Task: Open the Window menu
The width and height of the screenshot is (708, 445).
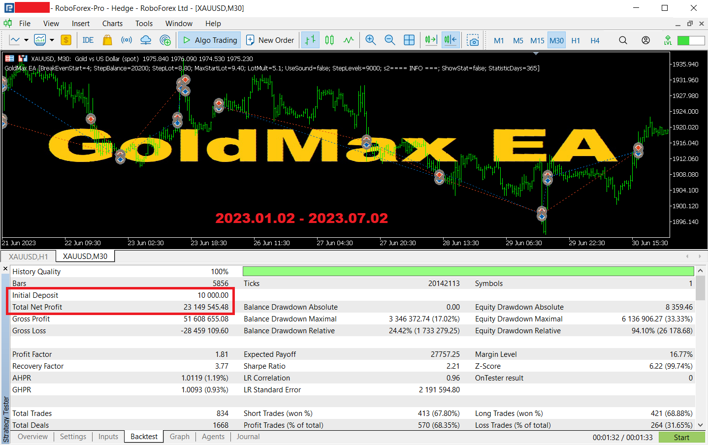Action: pos(179,24)
